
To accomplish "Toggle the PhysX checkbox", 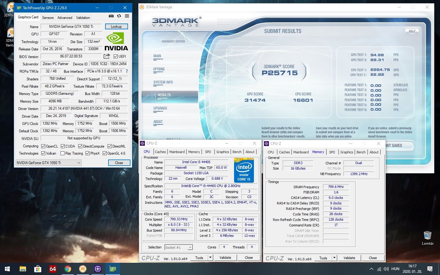I will click(88, 153).
